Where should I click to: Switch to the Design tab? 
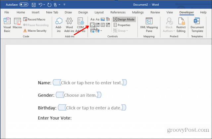coord(83,13)
